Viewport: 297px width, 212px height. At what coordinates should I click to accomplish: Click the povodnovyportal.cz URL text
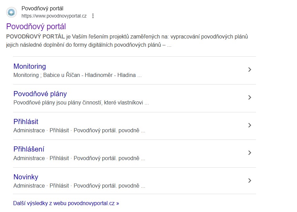coord(54,16)
